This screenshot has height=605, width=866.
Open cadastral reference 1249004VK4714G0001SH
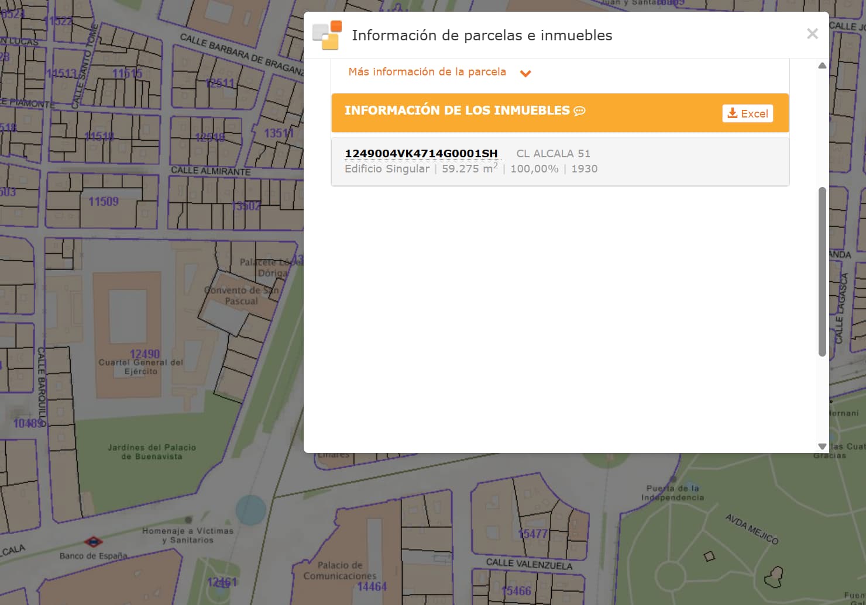(421, 153)
